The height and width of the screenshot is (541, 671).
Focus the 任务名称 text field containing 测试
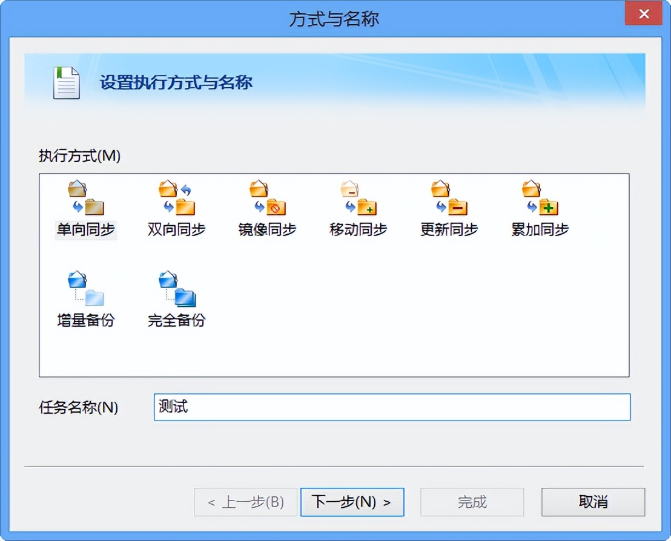pos(392,407)
